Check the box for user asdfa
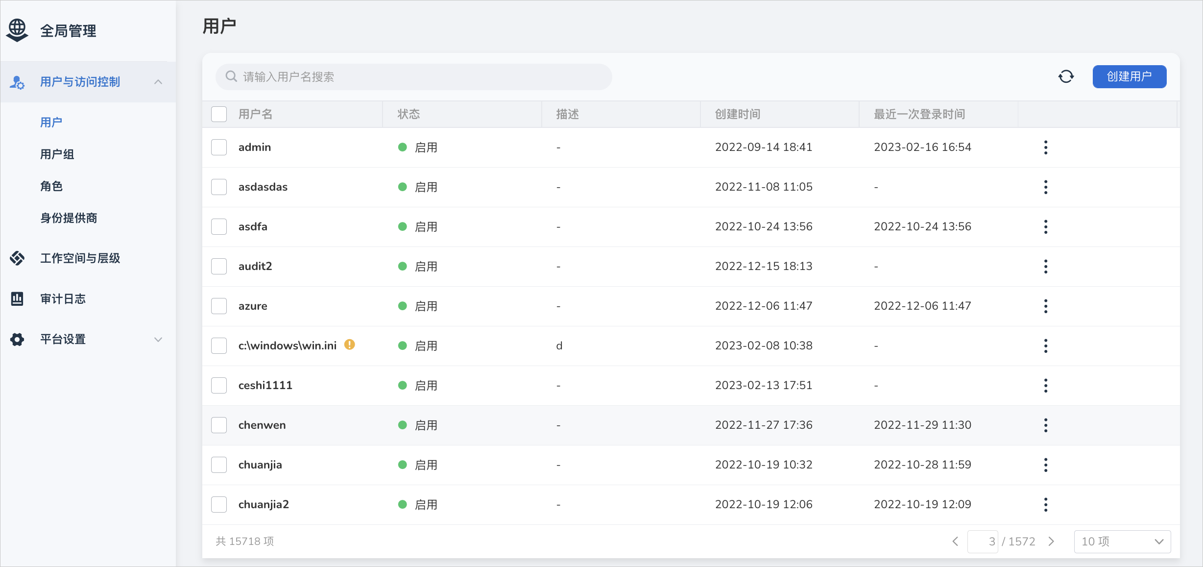 click(219, 227)
